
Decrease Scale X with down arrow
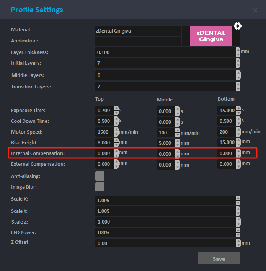pos(238,203)
